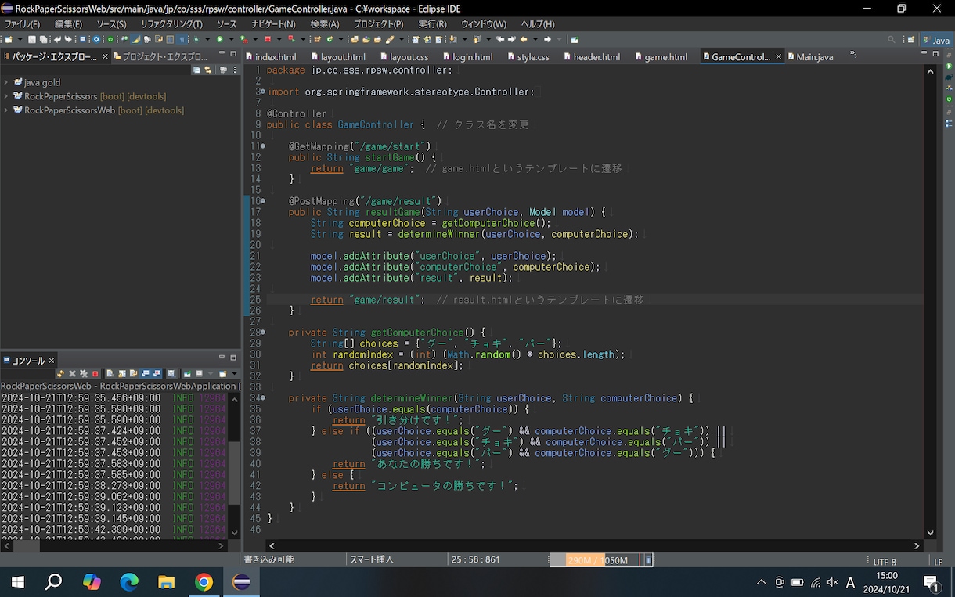Open Windows Search from taskbar
Viewport: 955px width, 597px height.
(x=53, y=581)
